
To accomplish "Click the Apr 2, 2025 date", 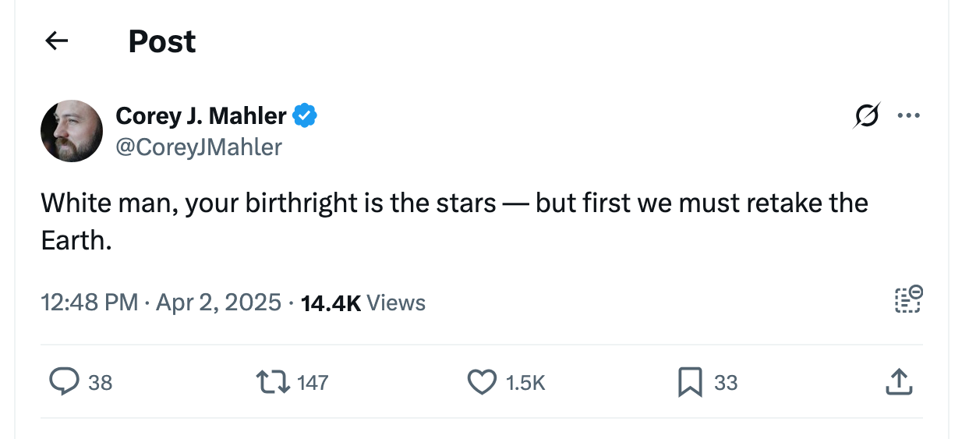I will (218, 303).
